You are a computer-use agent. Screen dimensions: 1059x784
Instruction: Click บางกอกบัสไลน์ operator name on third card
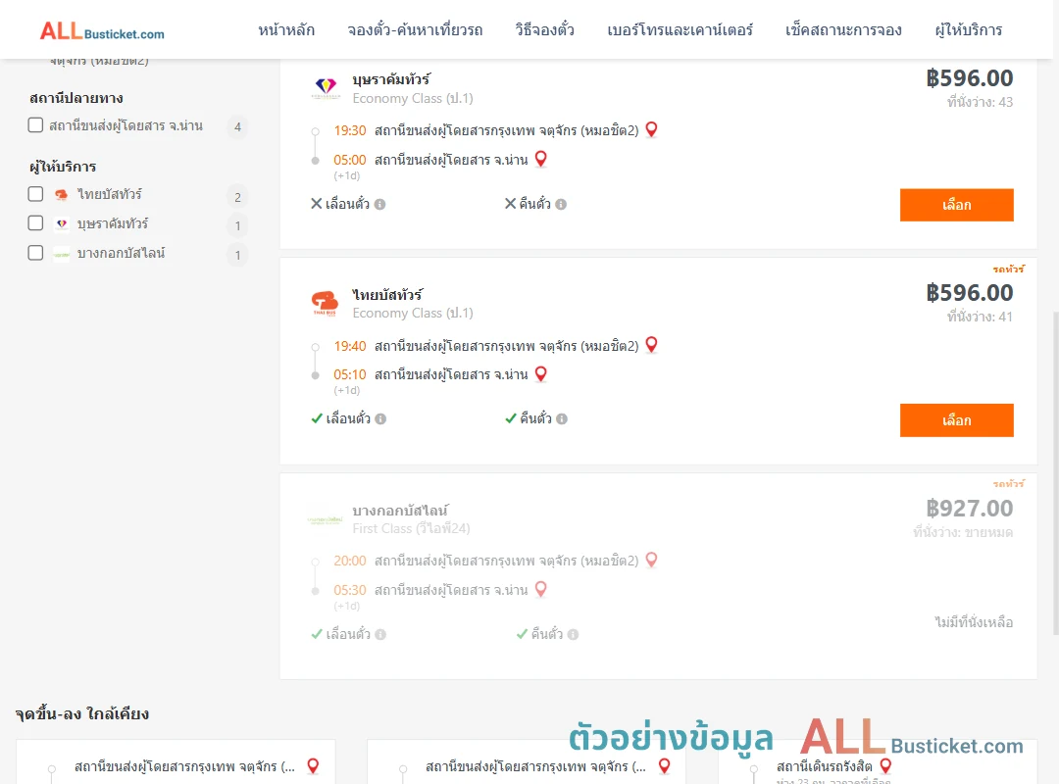pos(400,510)
